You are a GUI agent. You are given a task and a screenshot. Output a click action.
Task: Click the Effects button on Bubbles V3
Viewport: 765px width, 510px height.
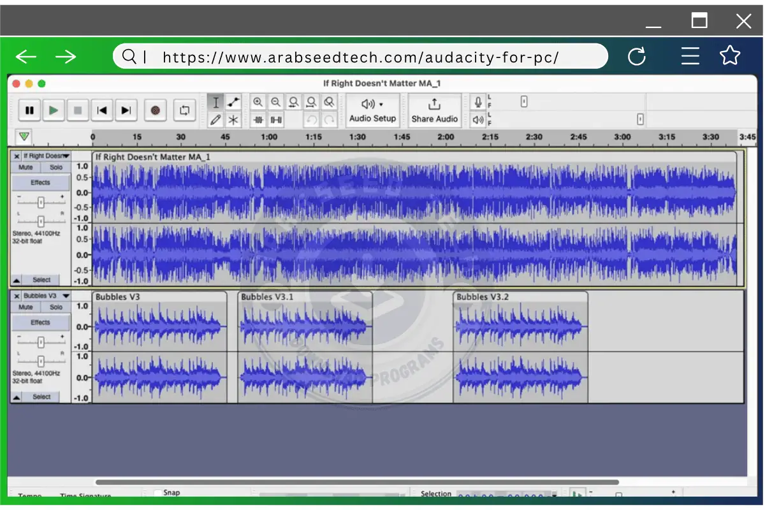tap(40, 323)
